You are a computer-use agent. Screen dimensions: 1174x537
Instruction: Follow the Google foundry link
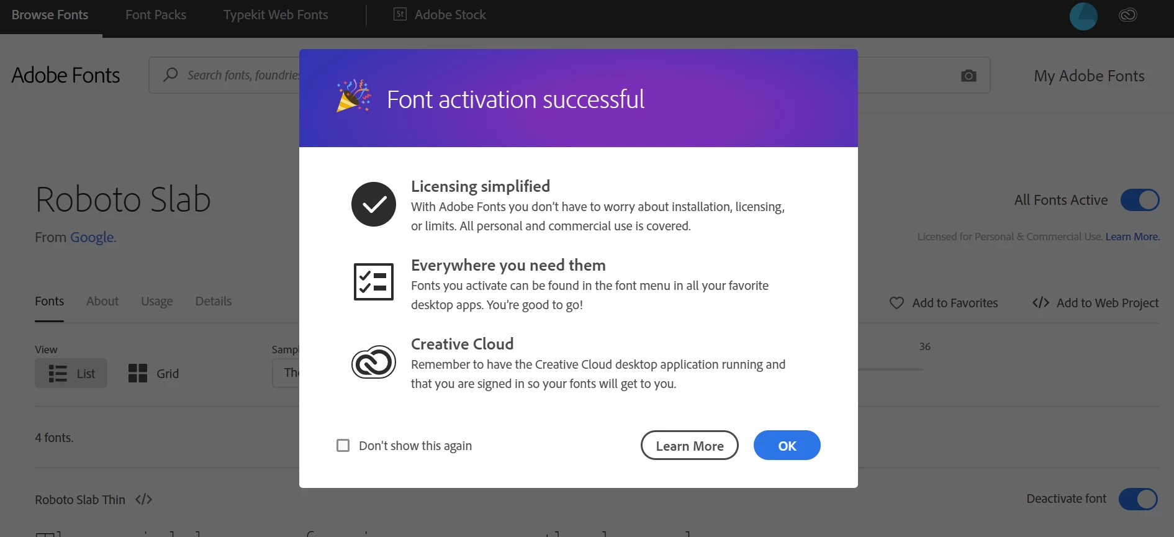point(92,237)
